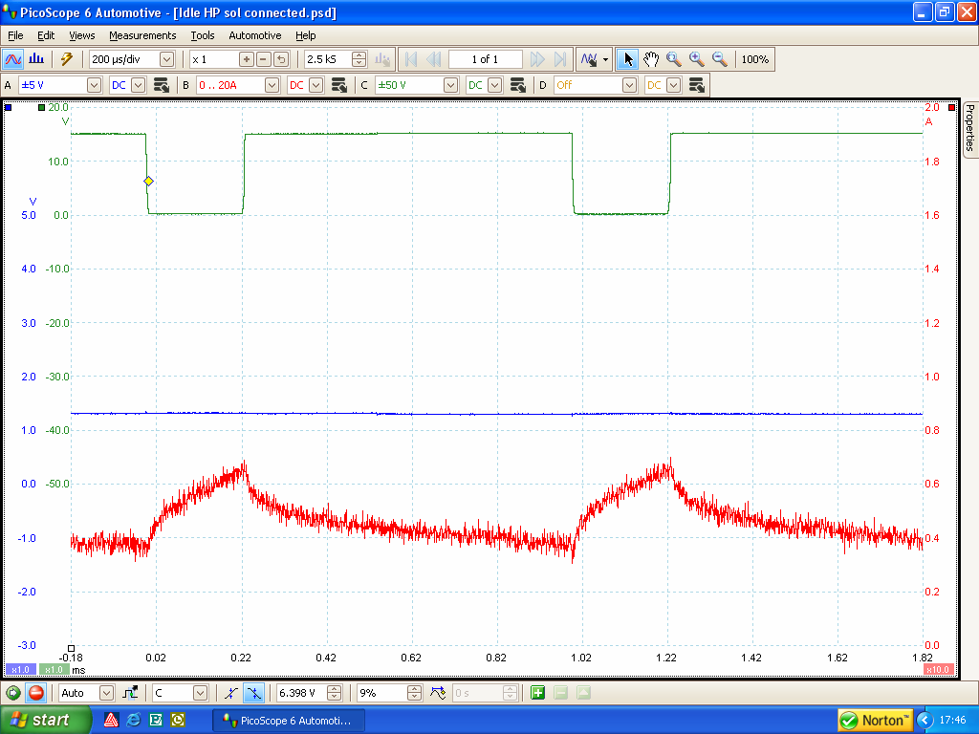Select the zoom-out magnifier tool
Image resolution: width=979 pixels, height=734 pixels.
click(720, 59)
